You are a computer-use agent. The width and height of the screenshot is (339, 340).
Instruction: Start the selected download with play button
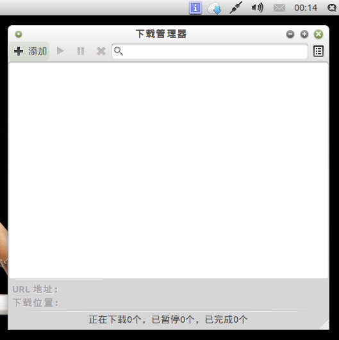point(60,51)
